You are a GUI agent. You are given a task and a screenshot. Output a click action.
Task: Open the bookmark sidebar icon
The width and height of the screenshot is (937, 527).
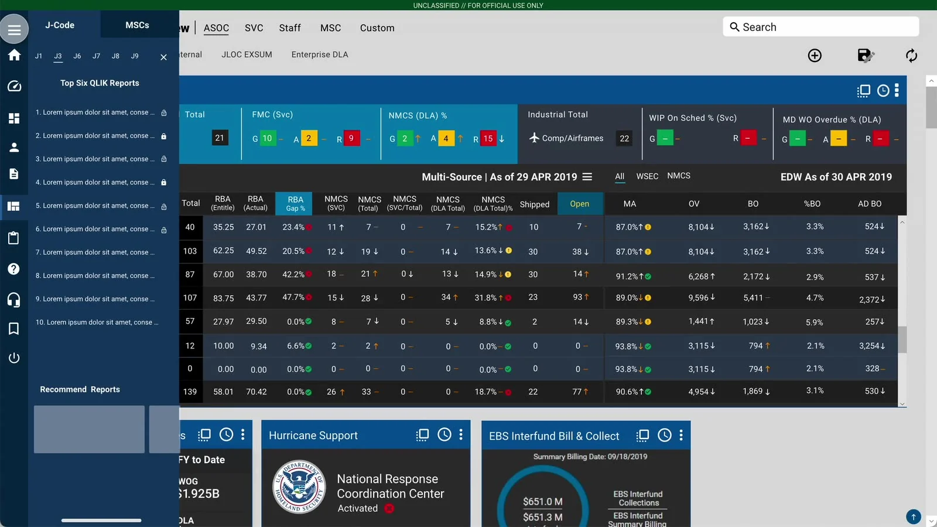14,328
